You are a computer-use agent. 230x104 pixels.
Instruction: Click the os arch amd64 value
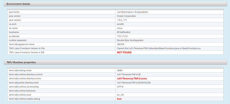tap(119, 24)
